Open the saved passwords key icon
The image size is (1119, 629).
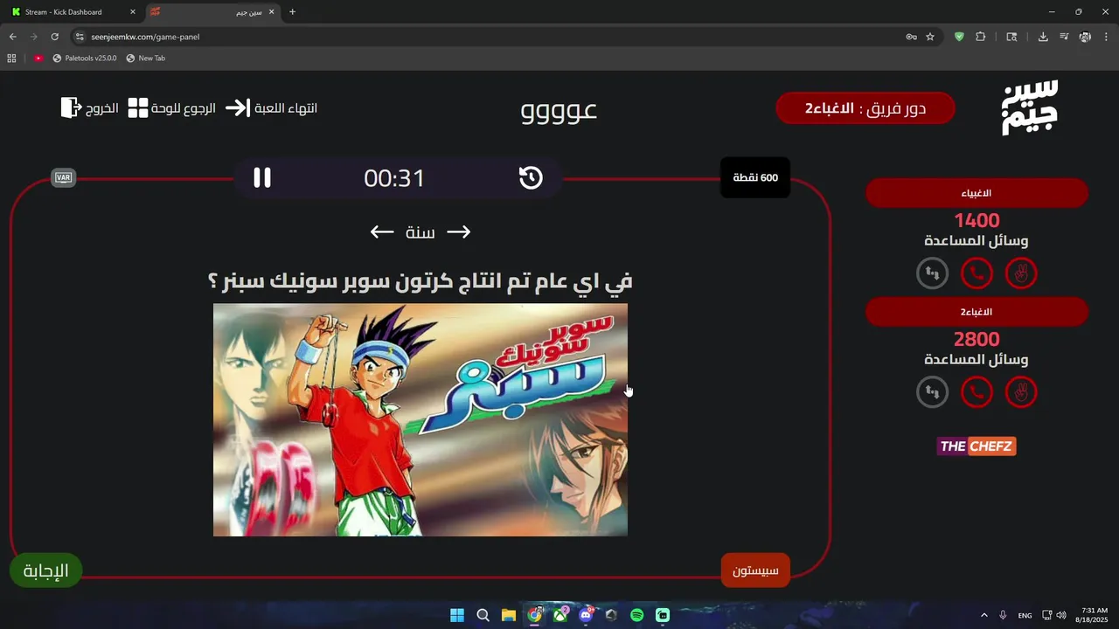point(911,37)
